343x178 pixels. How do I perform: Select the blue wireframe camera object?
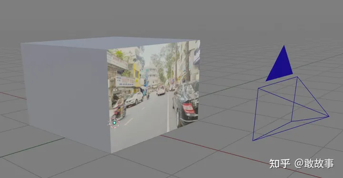click(x=291, y=109)
